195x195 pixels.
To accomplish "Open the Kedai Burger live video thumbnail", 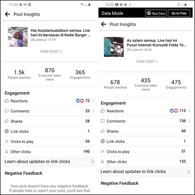I will tap(18, 37).
